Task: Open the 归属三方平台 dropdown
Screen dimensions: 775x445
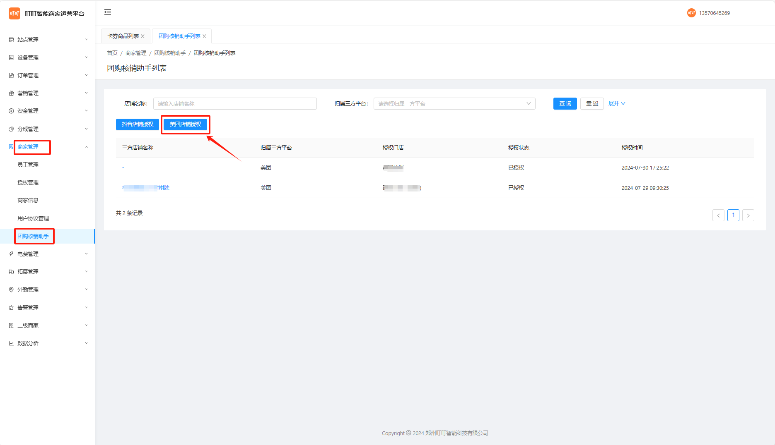Action: coord(454,104)
